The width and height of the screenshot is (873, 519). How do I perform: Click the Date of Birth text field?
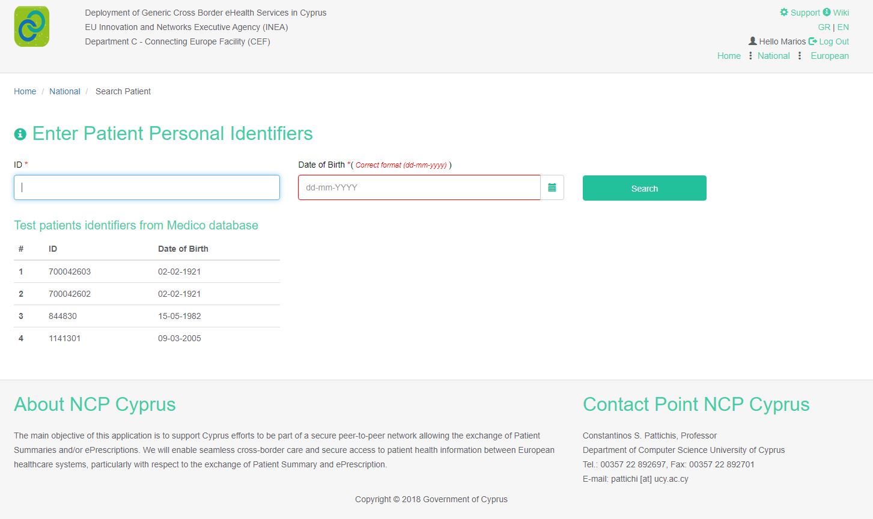click(x=419, y=187)
